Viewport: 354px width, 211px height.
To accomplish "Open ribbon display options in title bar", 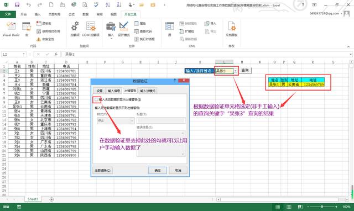I will point(314,5).
